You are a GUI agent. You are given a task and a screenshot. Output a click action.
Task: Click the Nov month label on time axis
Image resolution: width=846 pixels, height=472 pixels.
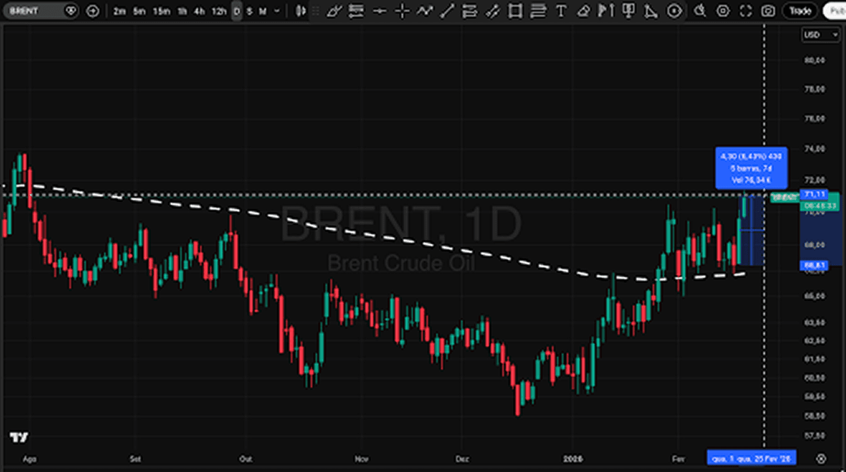[x=361, y=459]
